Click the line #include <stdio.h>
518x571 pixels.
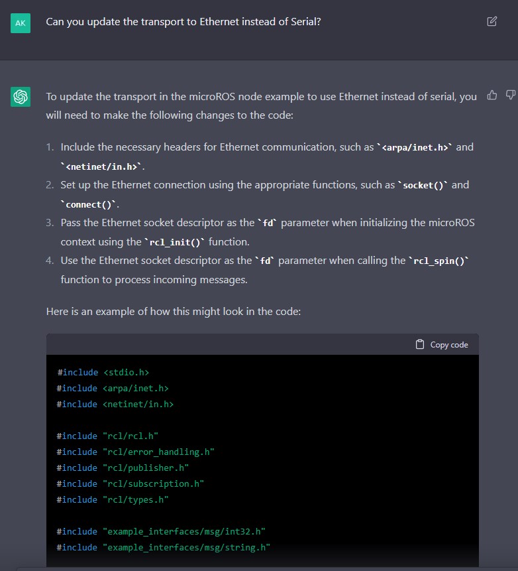pyautogui.click(x=103, y=373)
